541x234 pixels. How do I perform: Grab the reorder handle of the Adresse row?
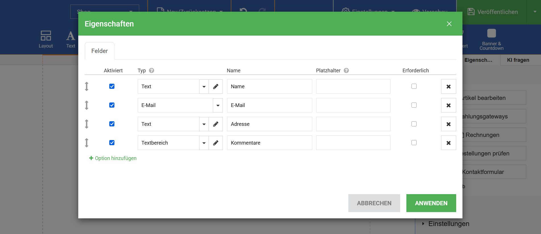[x=87, y=124]
